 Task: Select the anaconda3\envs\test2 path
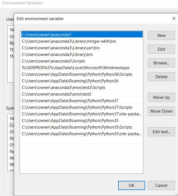[82, 94]
